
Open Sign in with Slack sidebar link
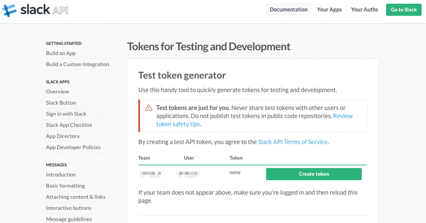[66, 114]
